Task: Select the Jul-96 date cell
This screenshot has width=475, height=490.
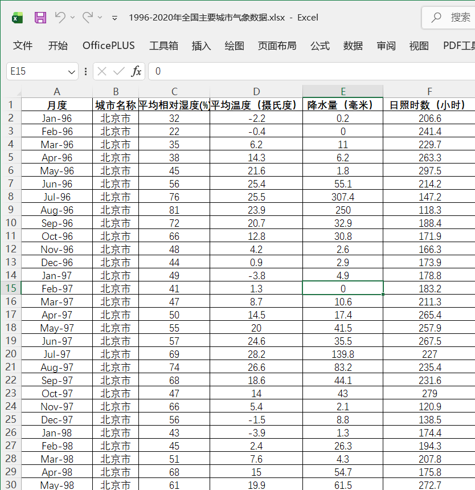Action: [x=57, y=197]
